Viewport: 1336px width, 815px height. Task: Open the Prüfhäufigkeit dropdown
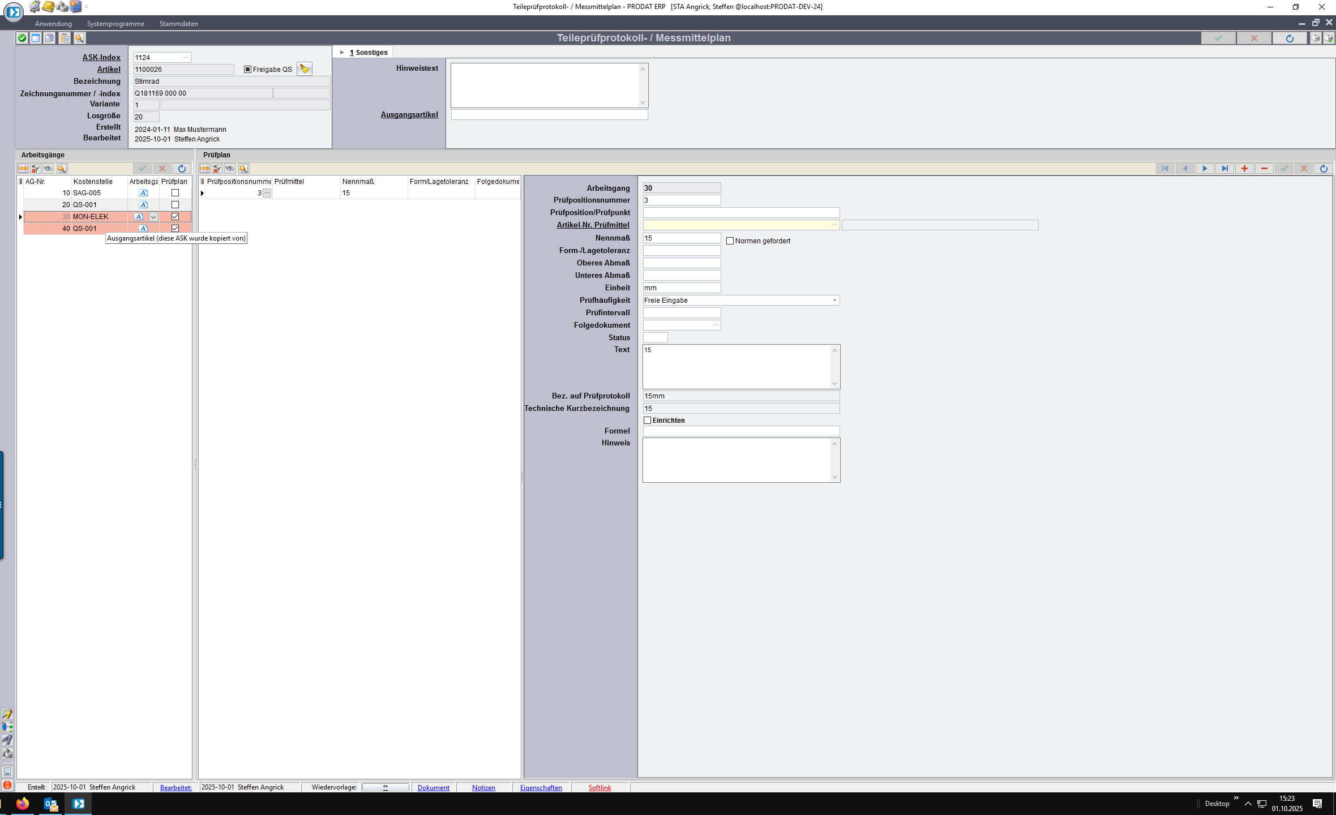(834, 301)
